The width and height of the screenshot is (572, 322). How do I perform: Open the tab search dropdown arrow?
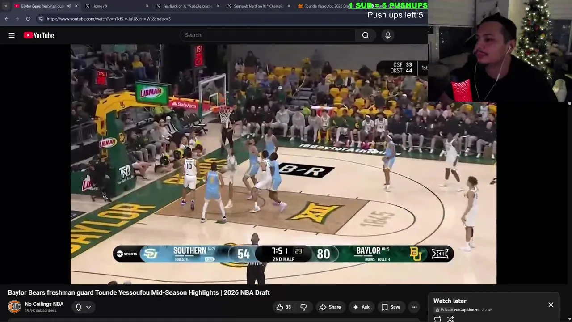point(5,6)
